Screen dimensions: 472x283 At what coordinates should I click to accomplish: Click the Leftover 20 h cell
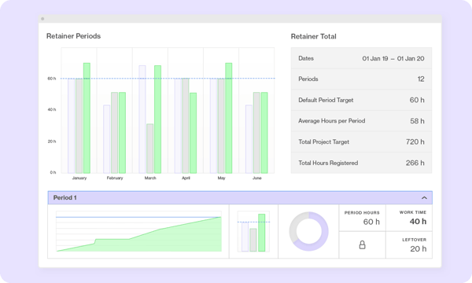click(409, 244)
